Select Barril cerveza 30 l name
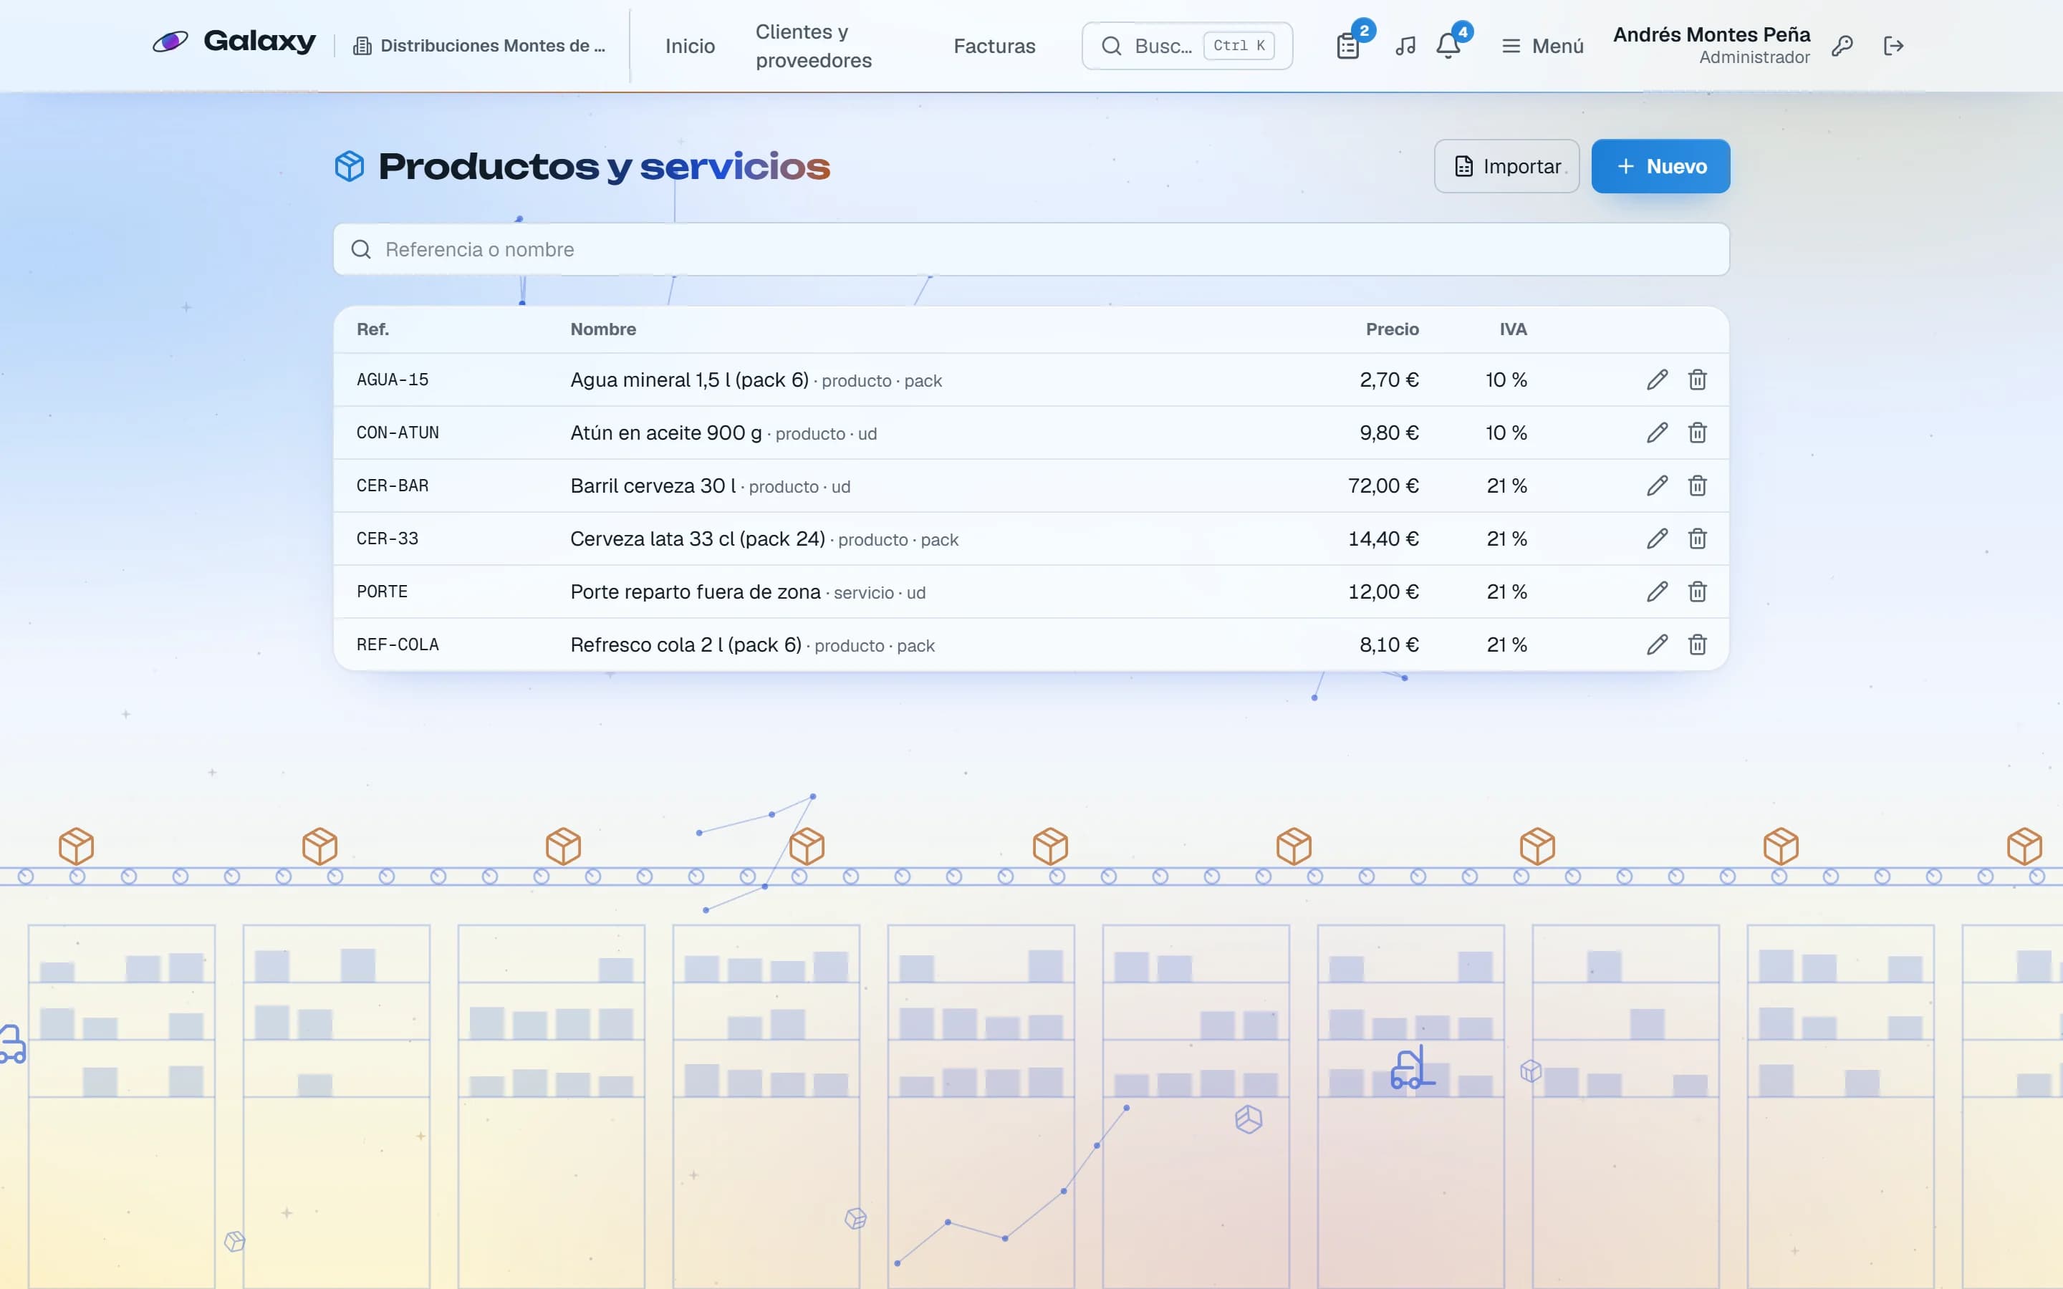Screen dimensions: 2063x1289 [653, 485]
